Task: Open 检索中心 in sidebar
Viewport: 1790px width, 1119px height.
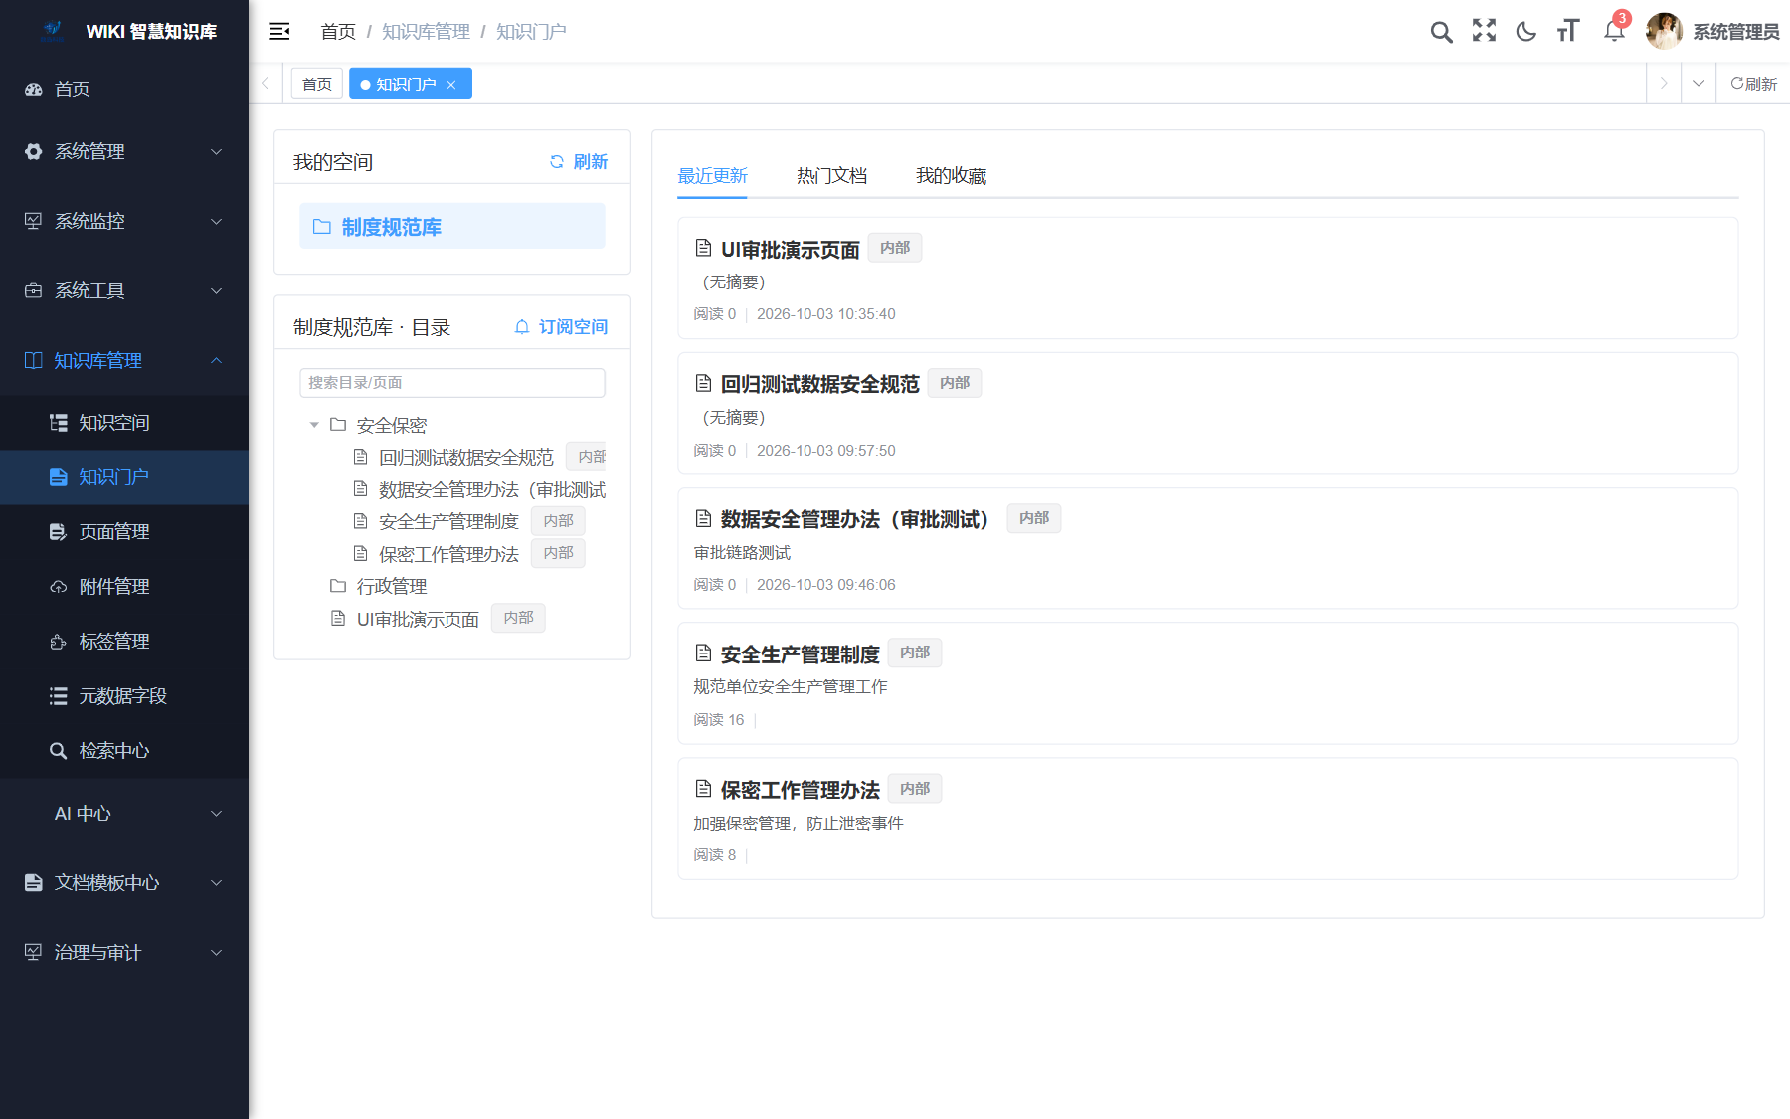Action: 124,751
